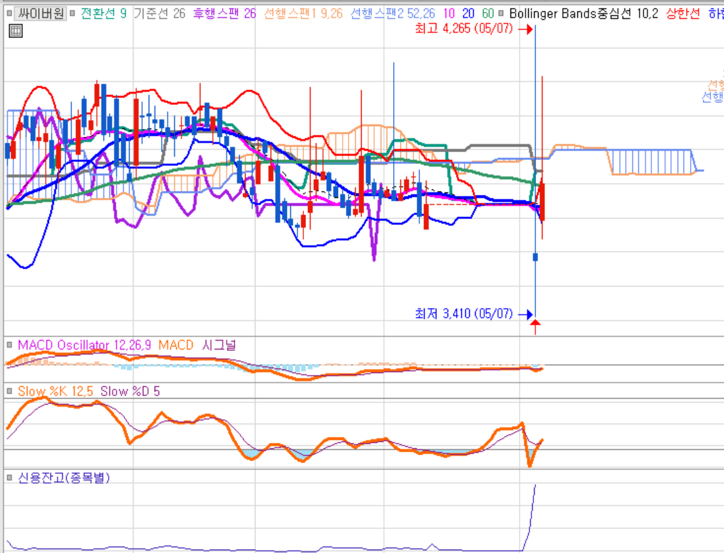This screenshot has width=724, height=553.
Task: Click the small square marker before 싸이버원
Action: click(x=9, y=13)
